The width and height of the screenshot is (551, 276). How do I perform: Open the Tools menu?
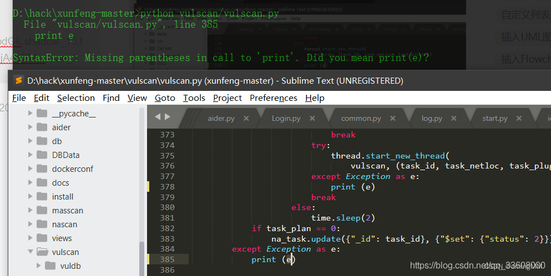[x=194, y=98]
